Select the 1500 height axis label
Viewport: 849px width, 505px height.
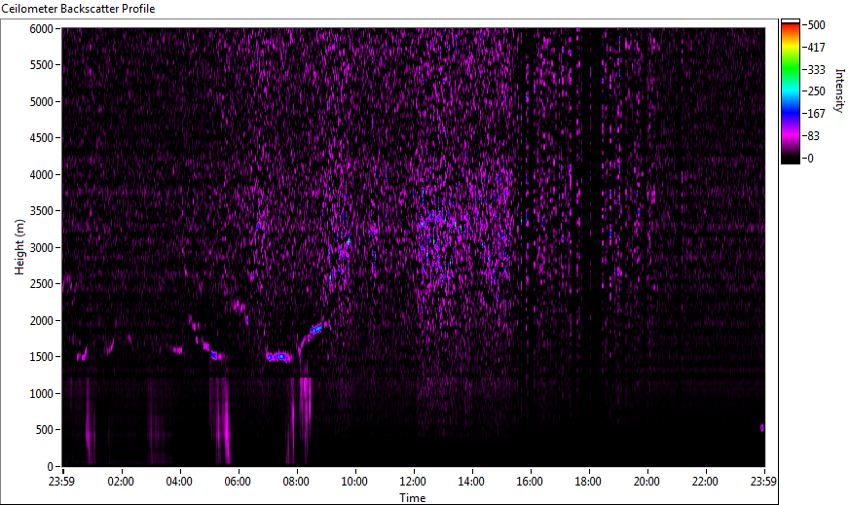(x=41, y=358)
